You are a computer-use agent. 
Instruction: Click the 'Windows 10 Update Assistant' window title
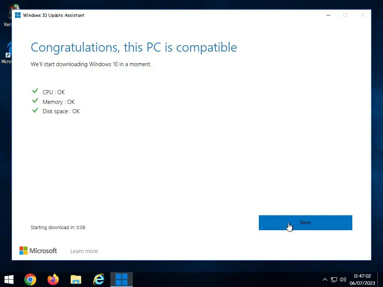(53, 15)
